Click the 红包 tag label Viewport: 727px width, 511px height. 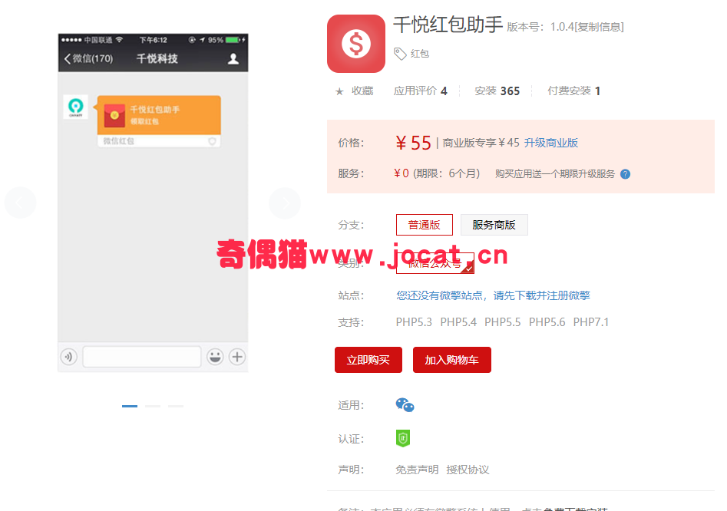click(420, 54)
